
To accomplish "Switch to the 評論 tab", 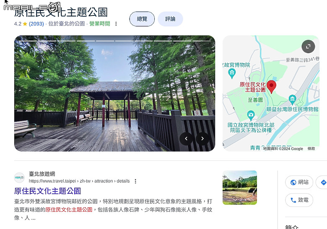I will pyautogui.click(x=170, y=19).
